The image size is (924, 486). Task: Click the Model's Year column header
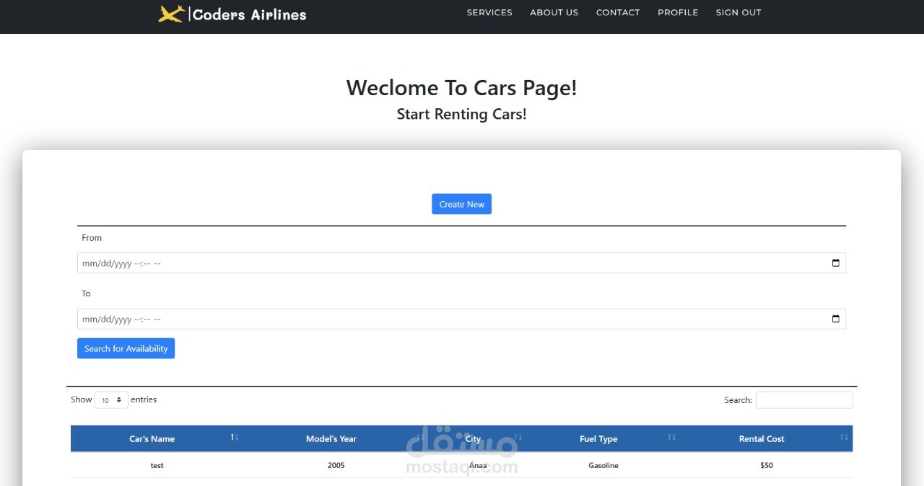point(331,438)
